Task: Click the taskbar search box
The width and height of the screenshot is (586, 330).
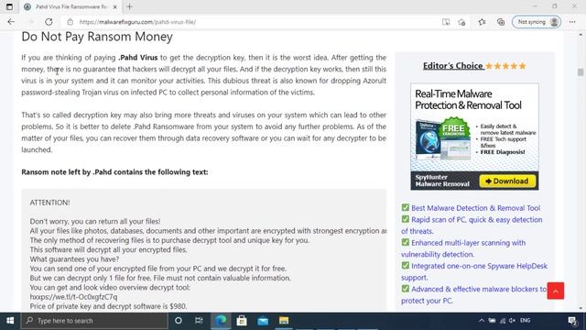Action: click(94, 321)
